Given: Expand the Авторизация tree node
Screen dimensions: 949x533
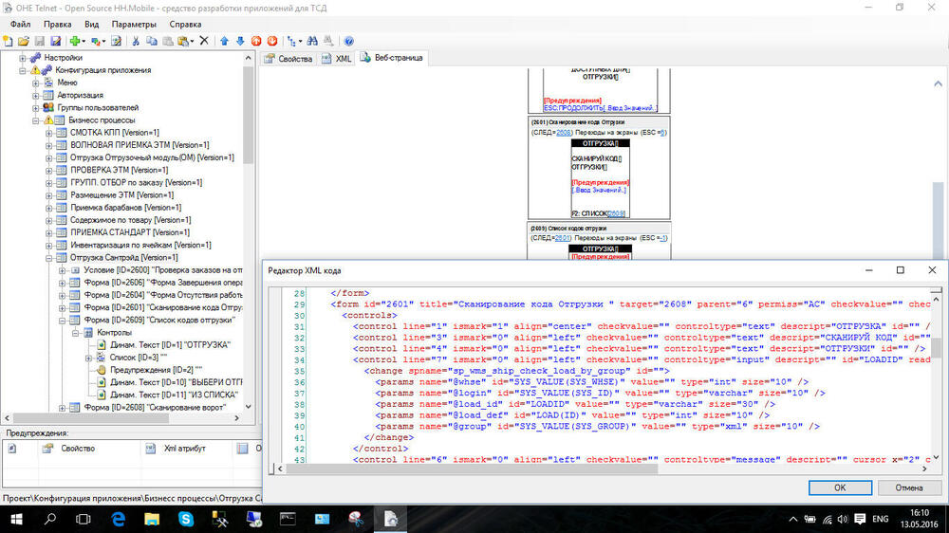Looking at the screenshot, I should [x=36, y=96].
